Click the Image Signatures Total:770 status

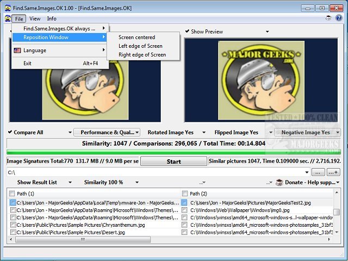tap(73, 161)
